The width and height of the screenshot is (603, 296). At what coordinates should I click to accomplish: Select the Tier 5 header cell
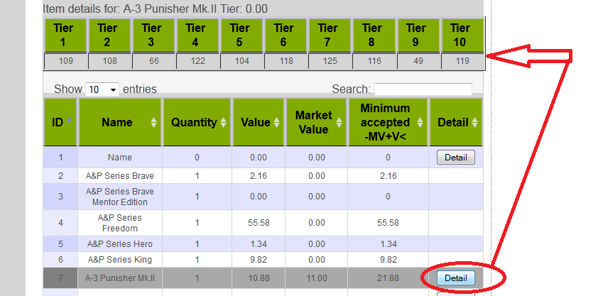pos(241,35)
